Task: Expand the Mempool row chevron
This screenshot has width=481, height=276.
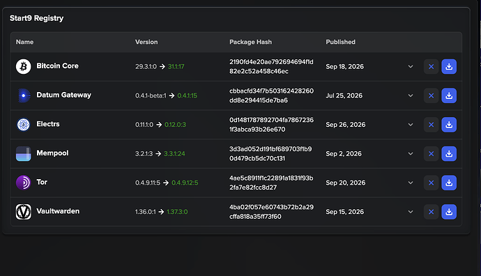Action: click(411, 153)
